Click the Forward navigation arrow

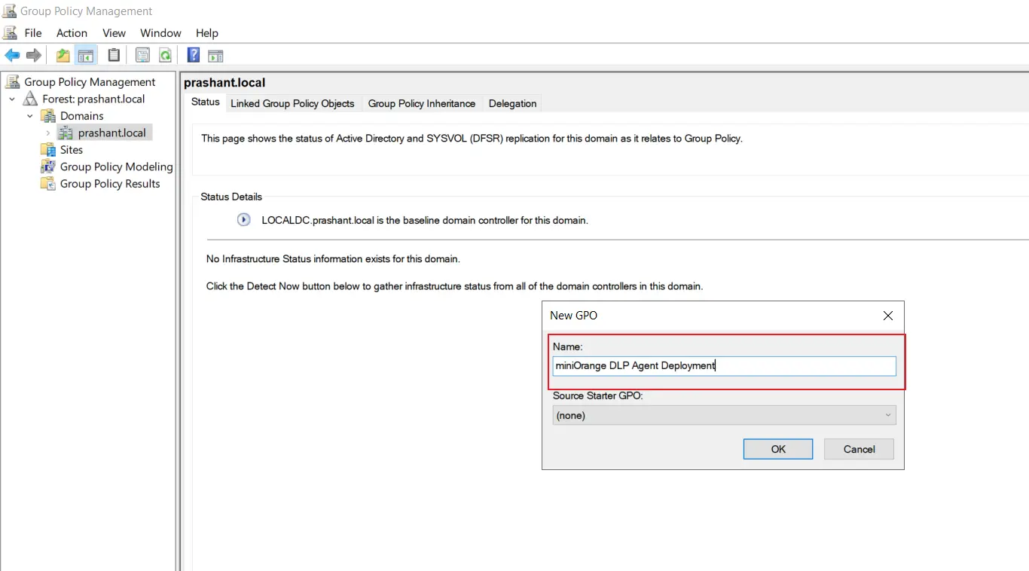pyautogui.click(x=33, y=54)
